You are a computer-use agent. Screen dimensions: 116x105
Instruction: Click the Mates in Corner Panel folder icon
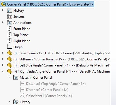pyautogui.click(x=16, y=78)
